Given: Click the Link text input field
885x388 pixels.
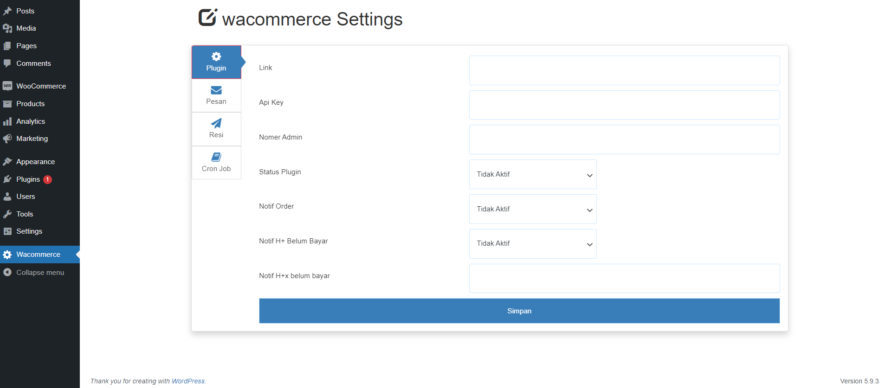Looking at the screenshot, I should coord(624,70).
